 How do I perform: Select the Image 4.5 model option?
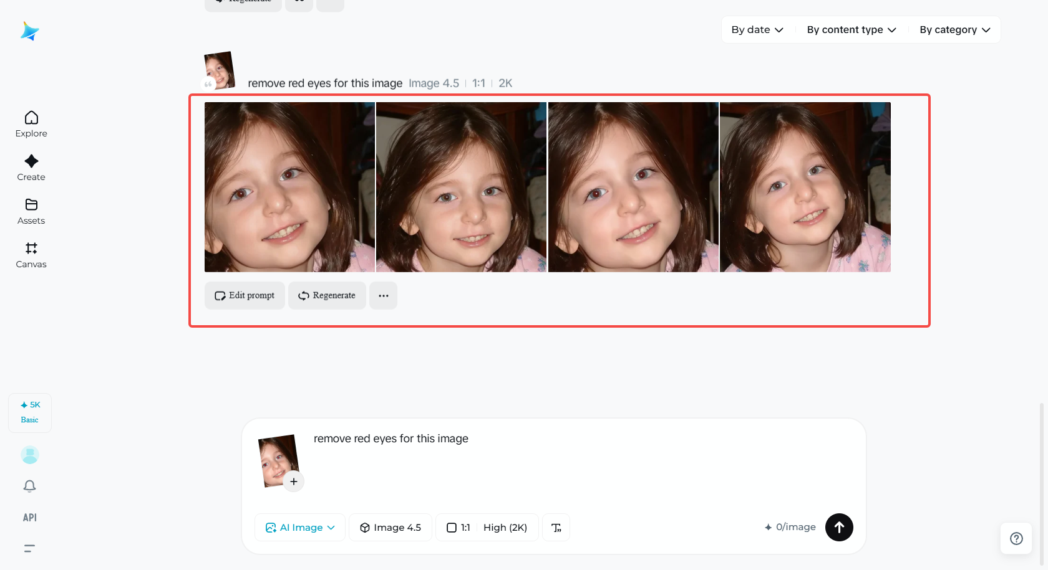point(390,527)
